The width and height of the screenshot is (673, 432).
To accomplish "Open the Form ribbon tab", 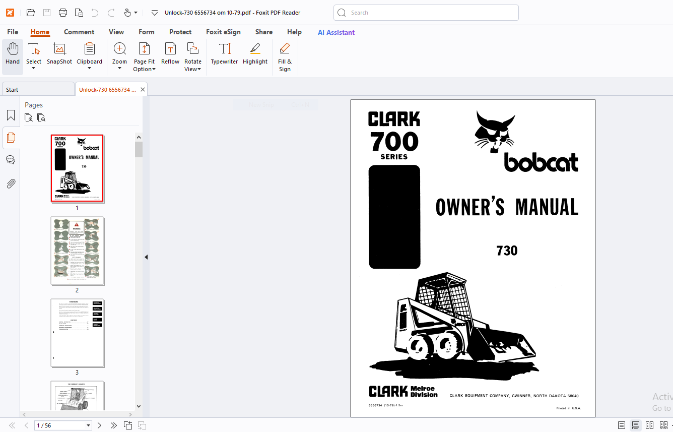I will tap(147, 32).
